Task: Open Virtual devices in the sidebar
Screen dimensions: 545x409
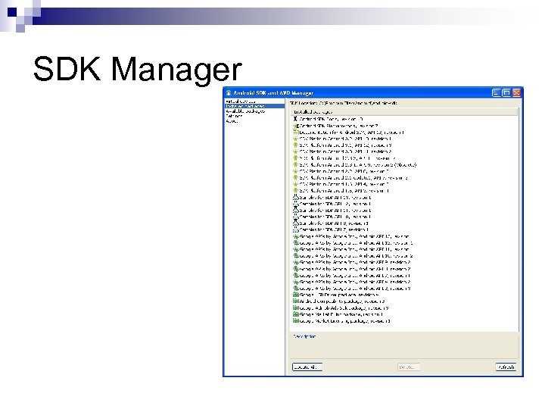Action: click(240, 101)
